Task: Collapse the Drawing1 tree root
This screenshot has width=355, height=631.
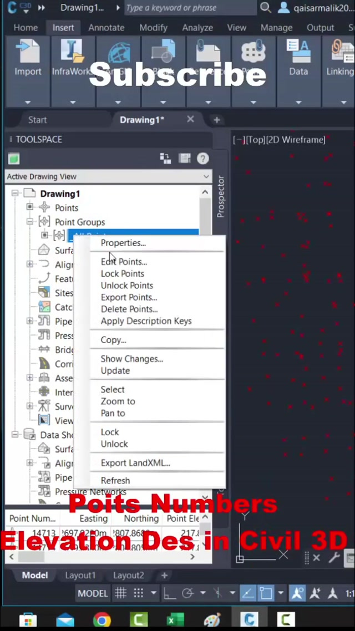Action: pos(15,194)
